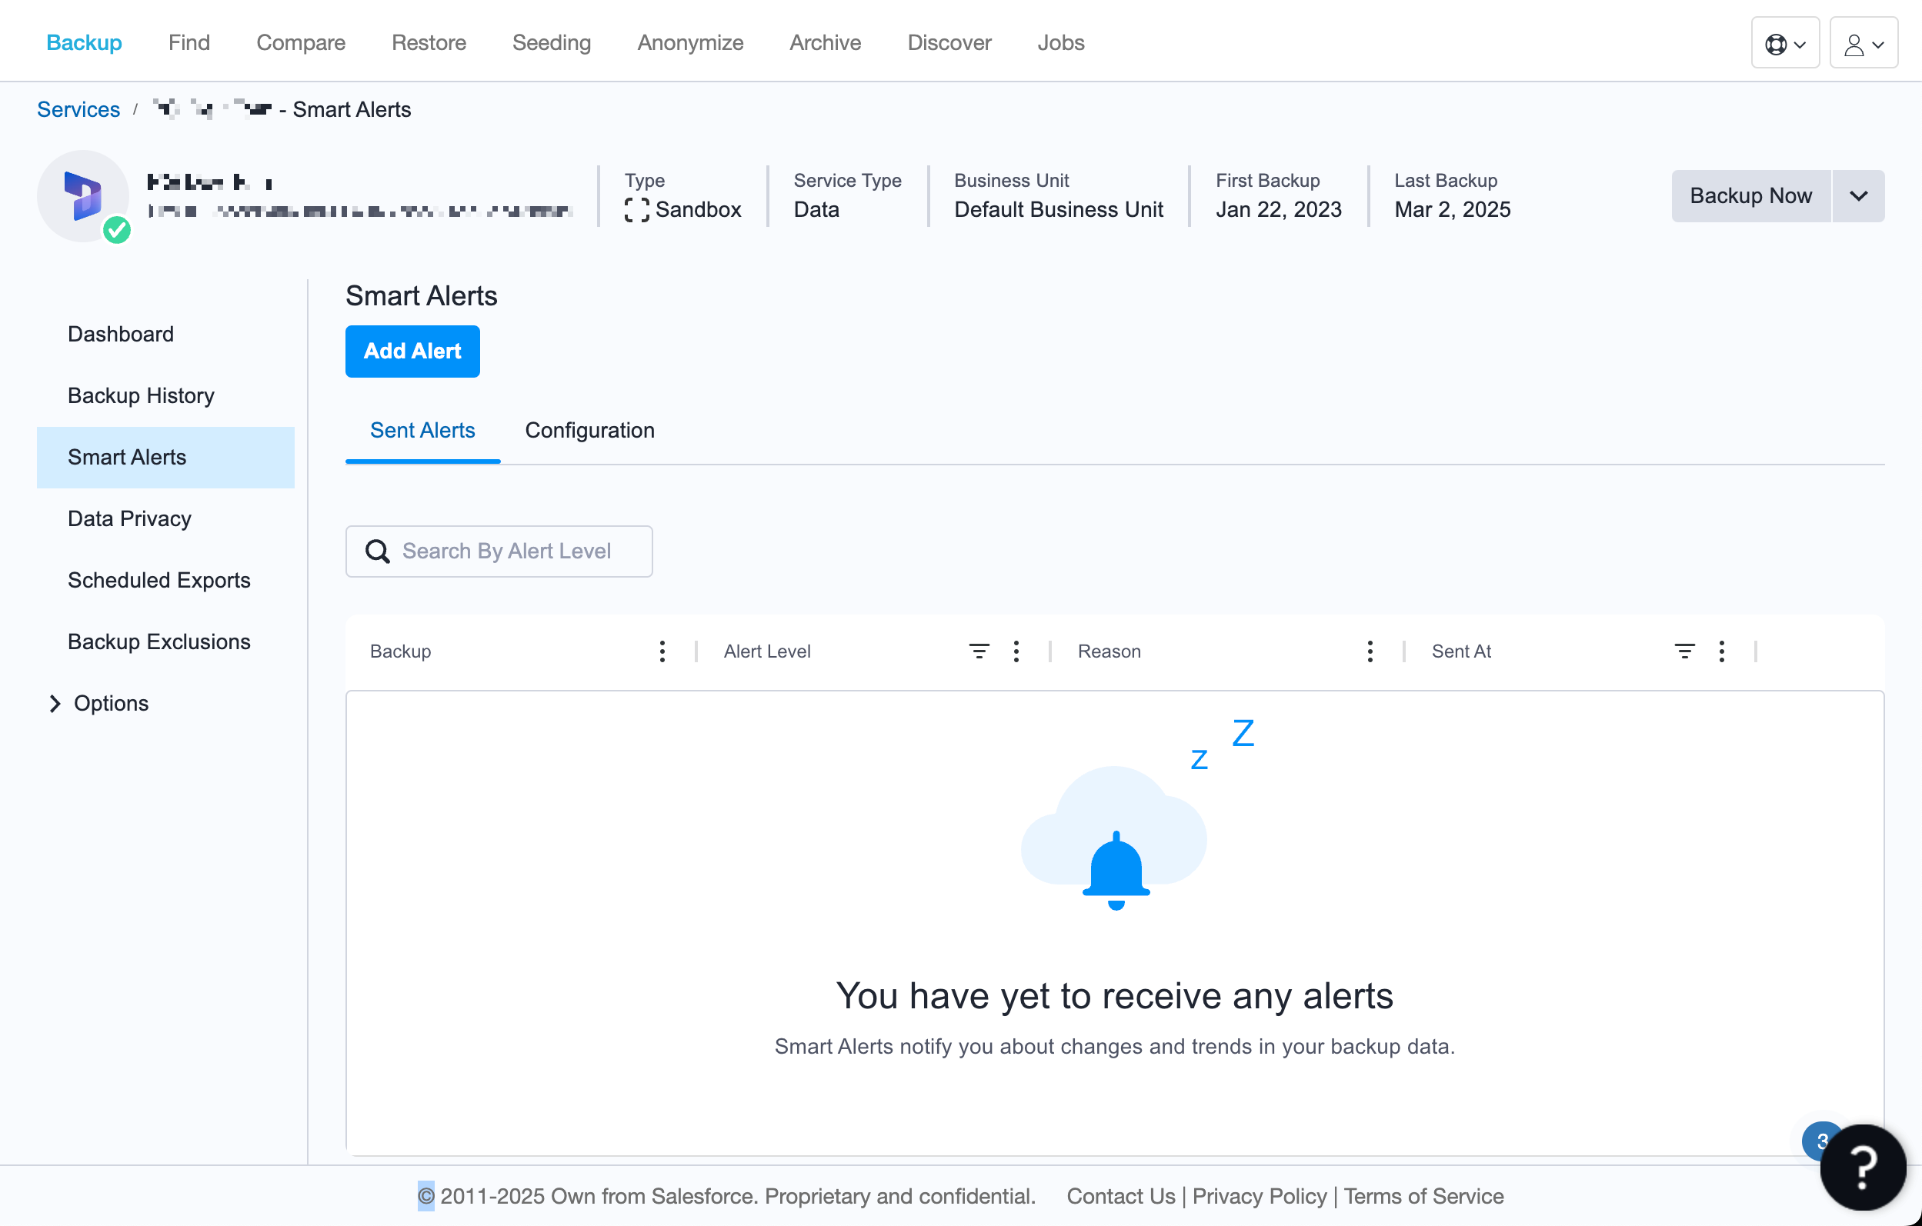Open the user account menu
1922x1226 pixels.
coord(1863,43)
